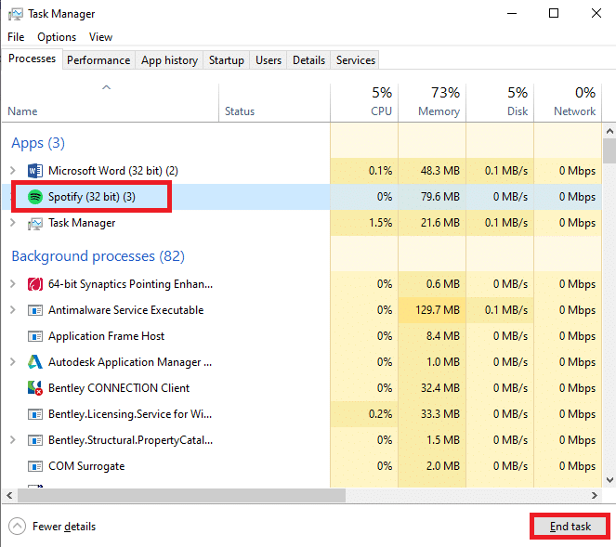The image size is (616, 547).
Task: Click the Autodesk Application Manager icon
Action: [x=35, y=362]
